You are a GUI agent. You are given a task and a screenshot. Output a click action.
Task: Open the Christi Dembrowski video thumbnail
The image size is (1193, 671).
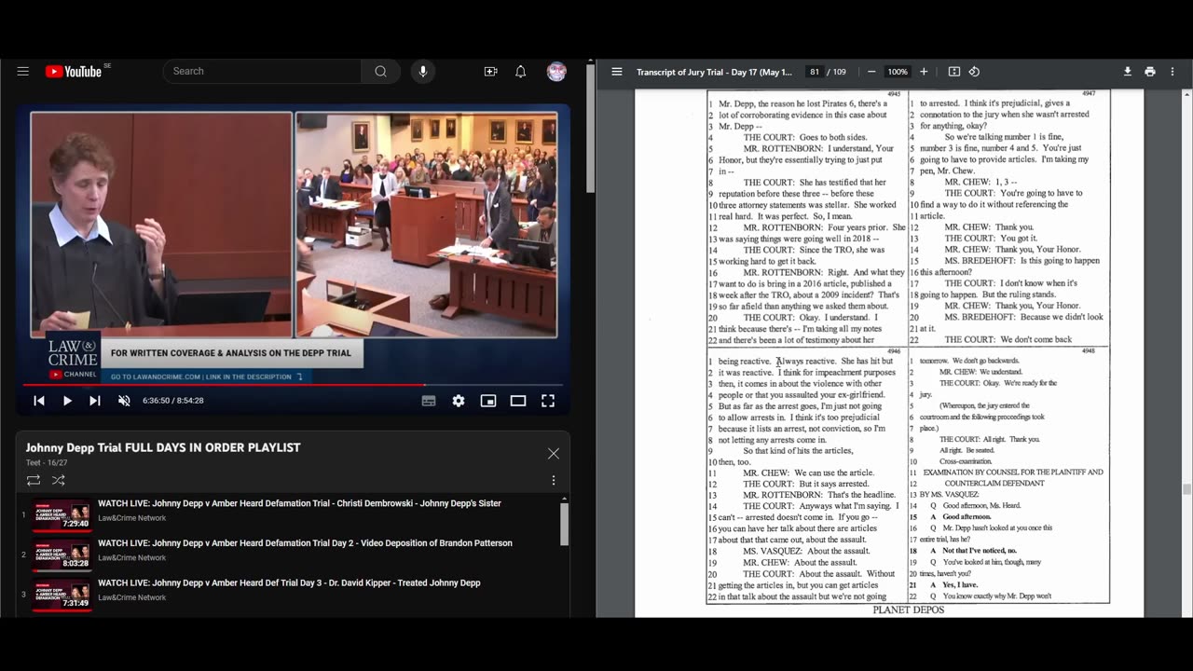(x=62, y=514)
